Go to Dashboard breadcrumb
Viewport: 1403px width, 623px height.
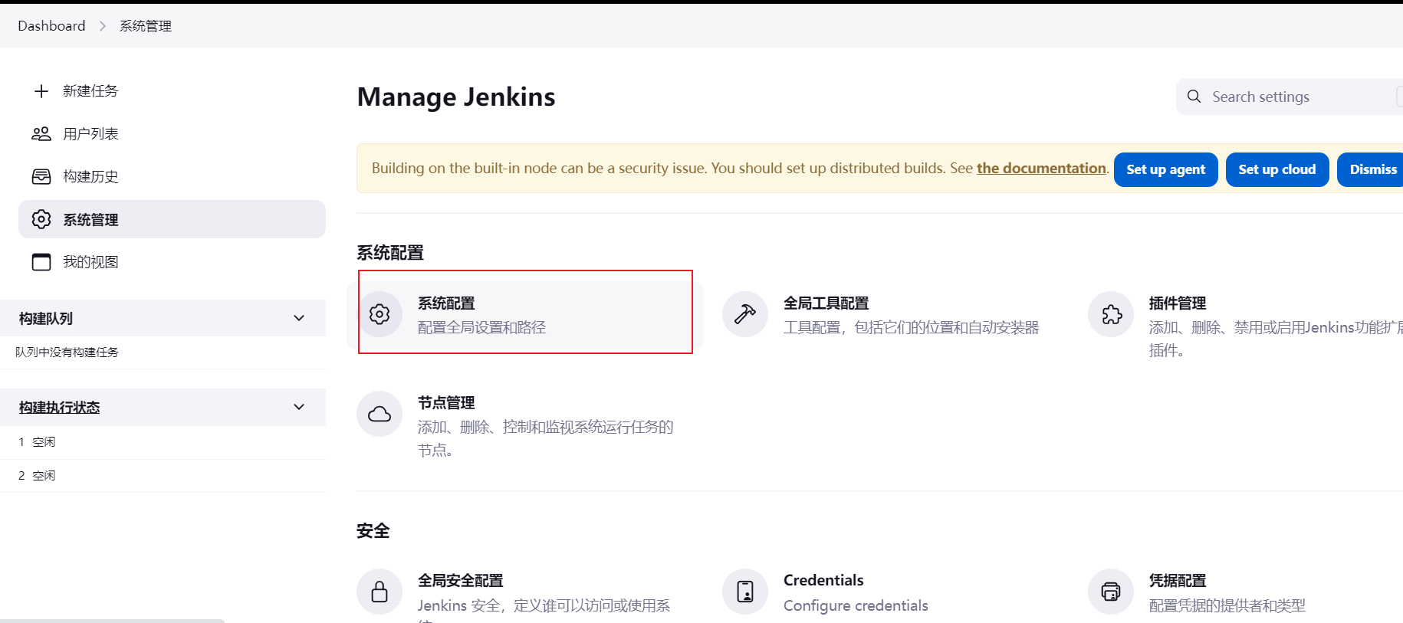click(x=51, y=26)
